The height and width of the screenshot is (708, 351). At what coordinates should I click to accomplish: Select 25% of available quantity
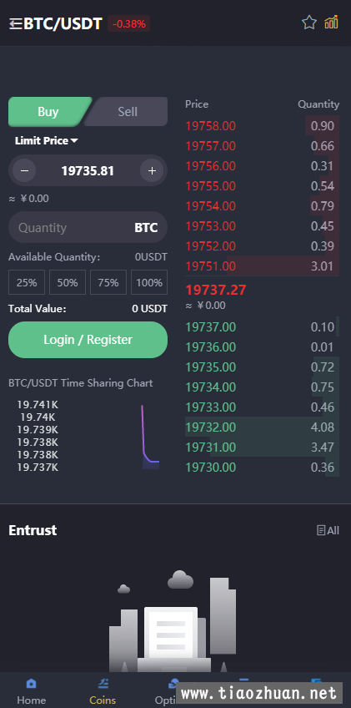click(x=27, y=283)
